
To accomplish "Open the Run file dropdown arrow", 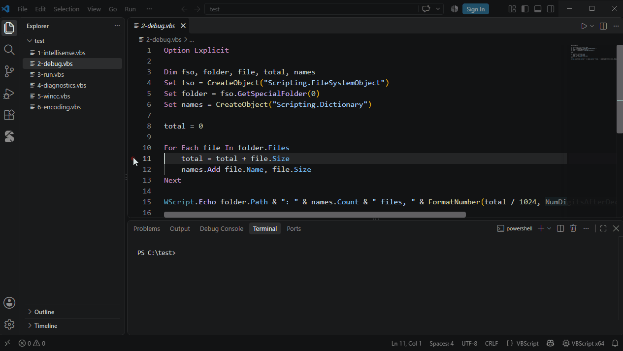I will pos(592,26).
